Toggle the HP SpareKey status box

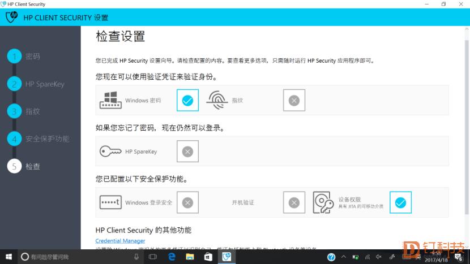[187, 152]
